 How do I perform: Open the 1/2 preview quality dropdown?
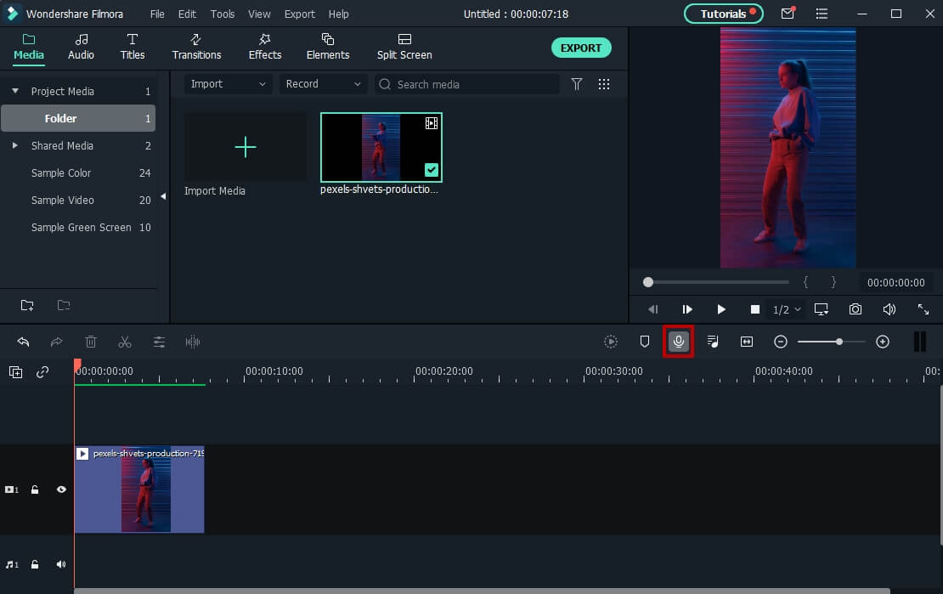(x=787, y=309)
